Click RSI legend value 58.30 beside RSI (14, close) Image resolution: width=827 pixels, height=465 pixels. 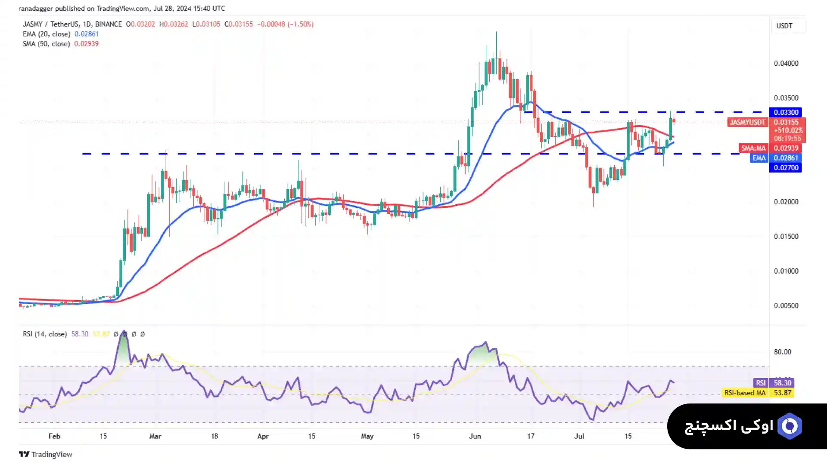pyautogui.click(x=80, y=334)
